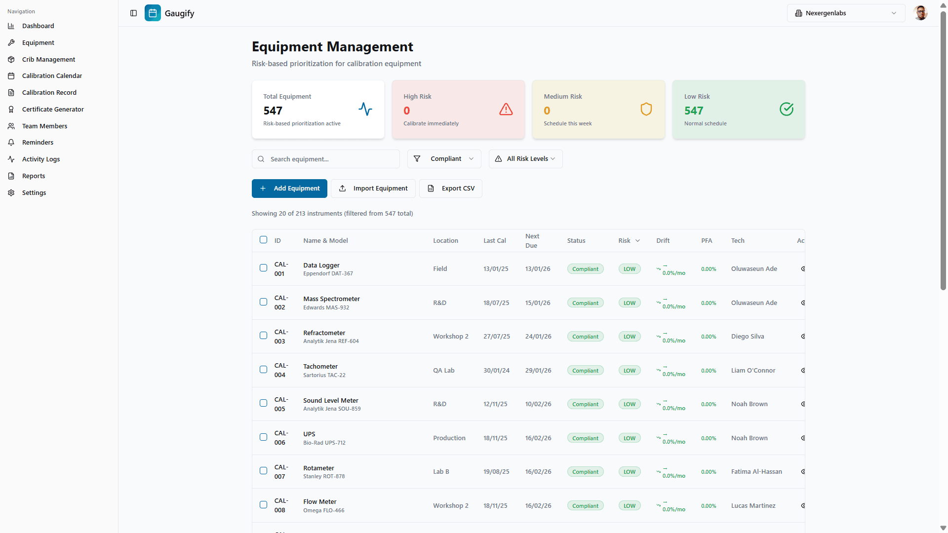Click the Medium Risk shield icon
The height and width of the screenshot is (533, 948).
click(646, 109)
